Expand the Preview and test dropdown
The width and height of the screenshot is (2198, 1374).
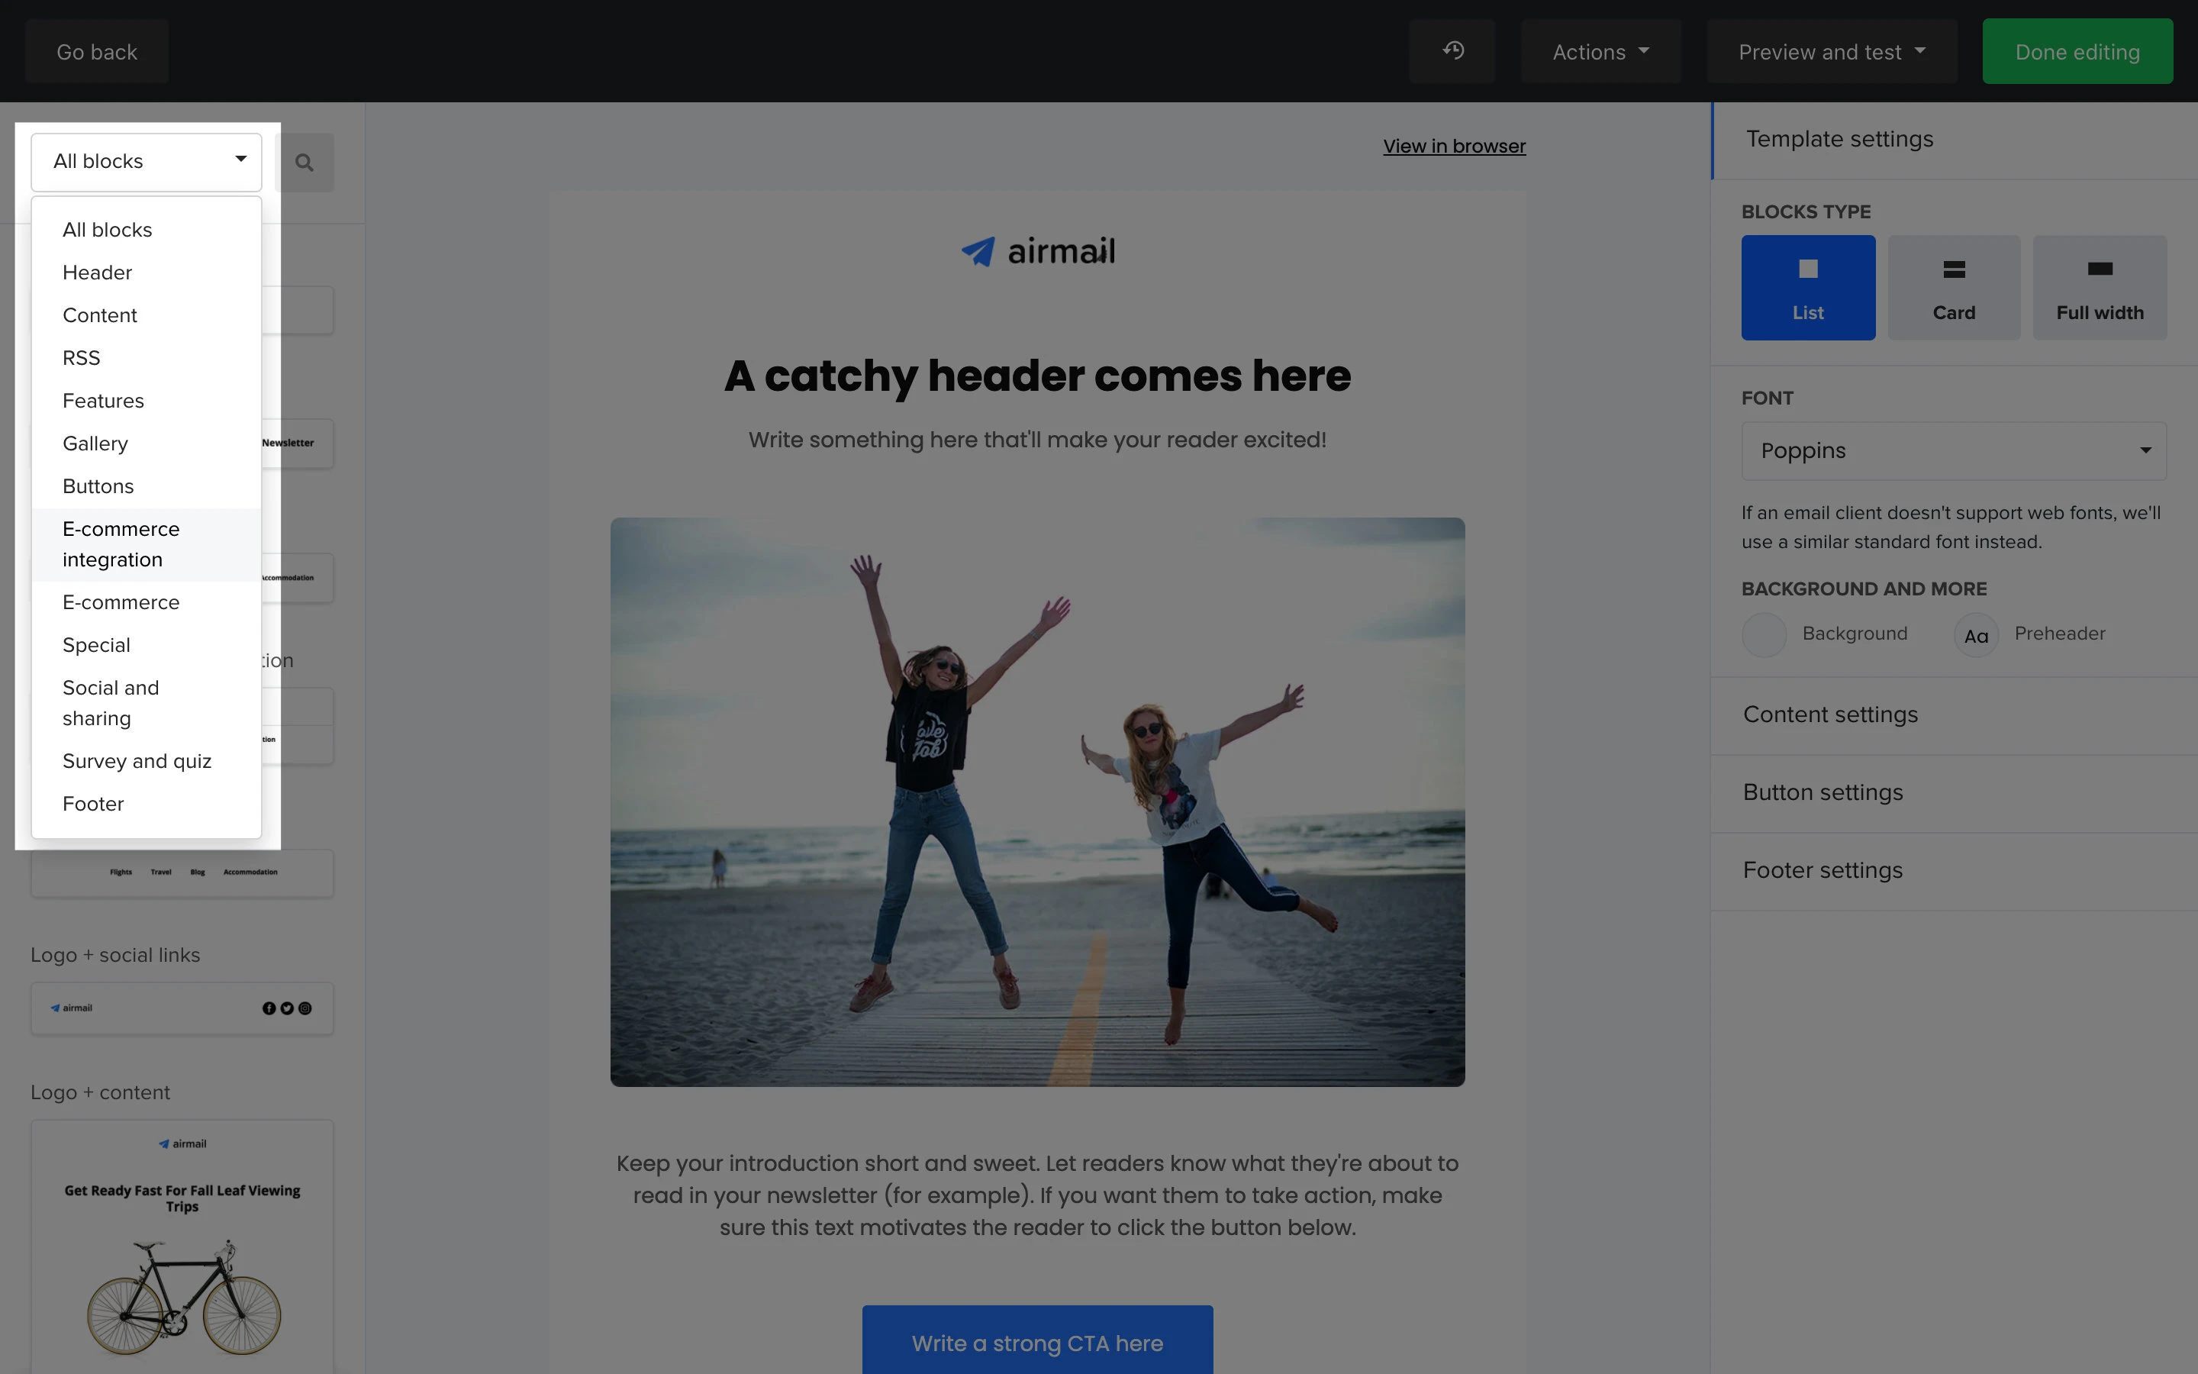1831,52
